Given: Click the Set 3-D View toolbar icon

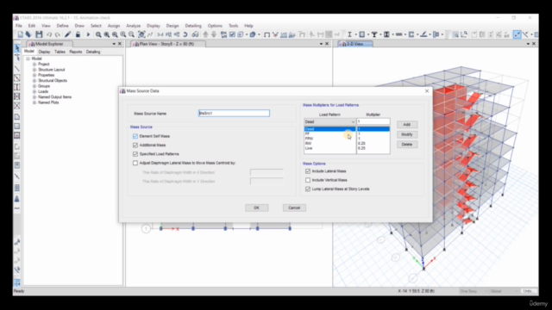Looking at the screenshot, I should 160,34.
